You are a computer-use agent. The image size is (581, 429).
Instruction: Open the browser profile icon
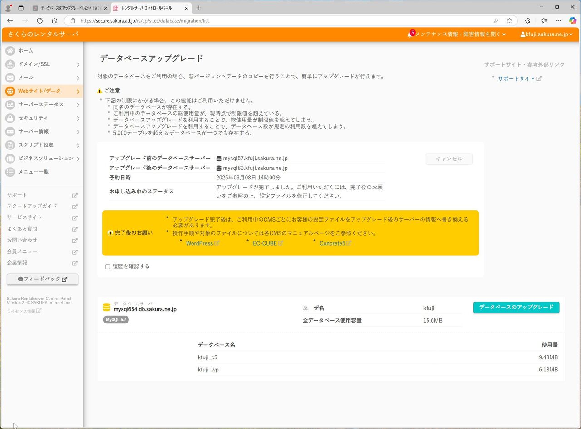click(x=8, y=8)
